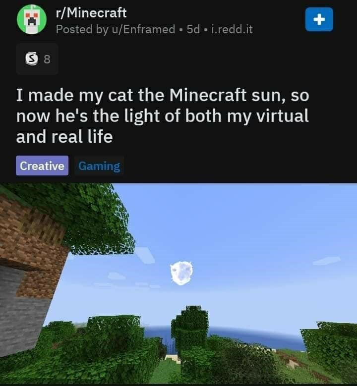Open the creeper subreddit avatar
Screen dimensions: 357x386
32,19
